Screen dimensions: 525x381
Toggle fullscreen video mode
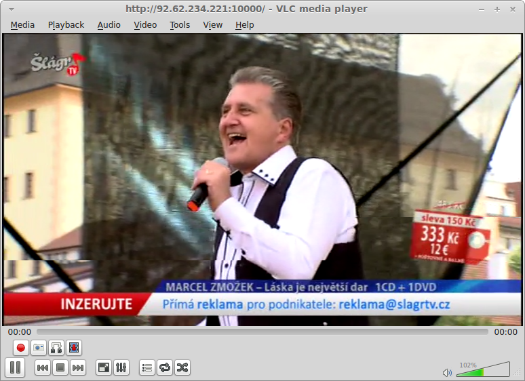(x=104, y=367)
